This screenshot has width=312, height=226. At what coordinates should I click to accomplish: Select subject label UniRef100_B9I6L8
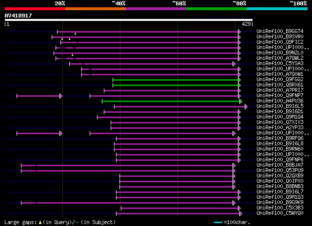(x=280, y=144)
